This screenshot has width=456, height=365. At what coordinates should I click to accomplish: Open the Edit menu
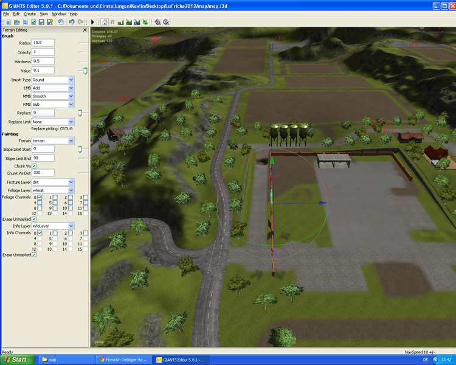16,14
